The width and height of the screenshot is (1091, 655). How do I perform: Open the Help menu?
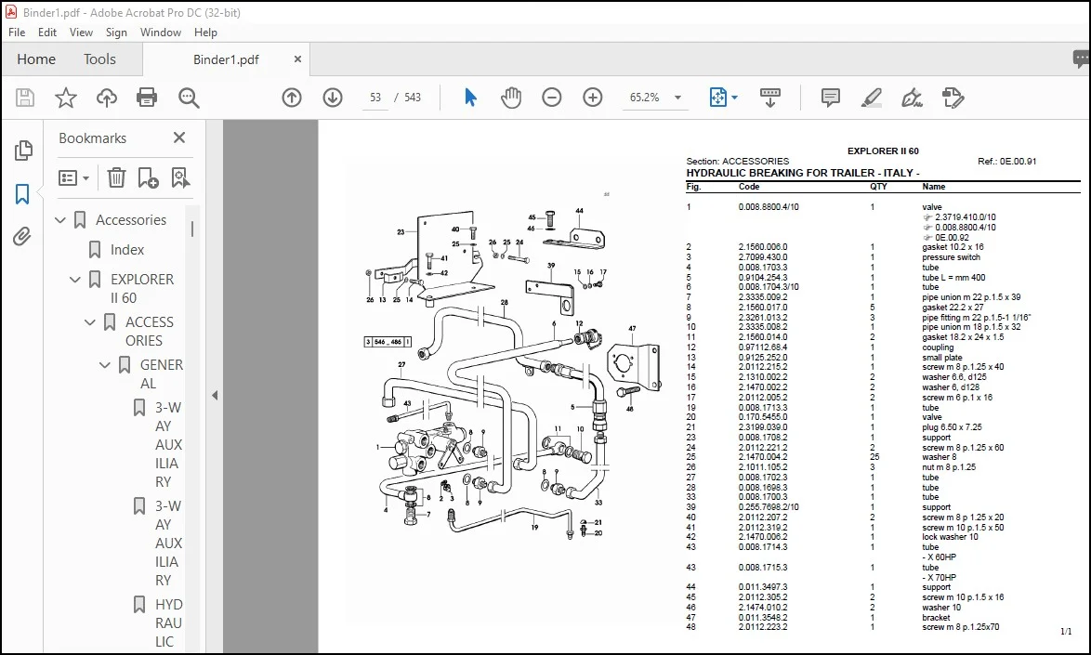click(205, 32)
